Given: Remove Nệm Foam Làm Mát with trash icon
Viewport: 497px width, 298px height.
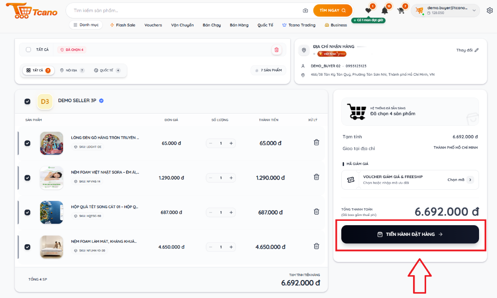Looking at the screenshot, I should point(316,246).
